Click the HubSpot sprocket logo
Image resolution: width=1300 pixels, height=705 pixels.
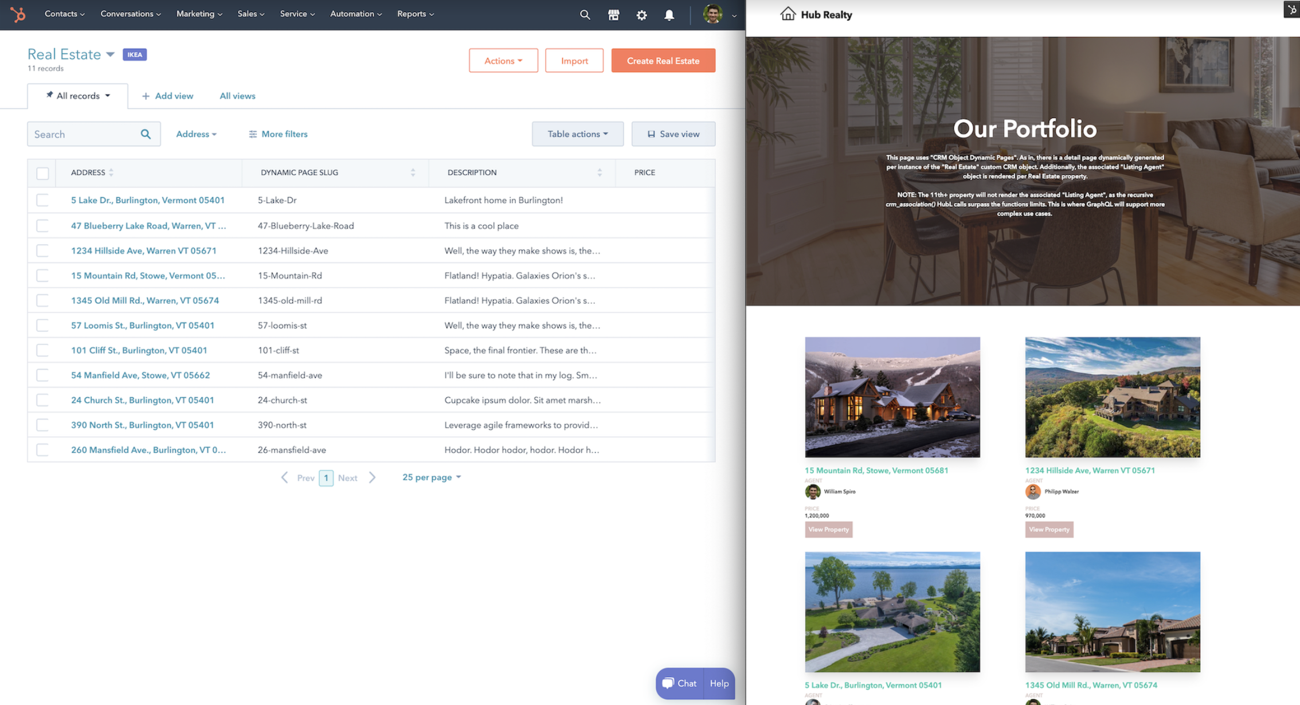pyautogui.click(x=18, y=15)
